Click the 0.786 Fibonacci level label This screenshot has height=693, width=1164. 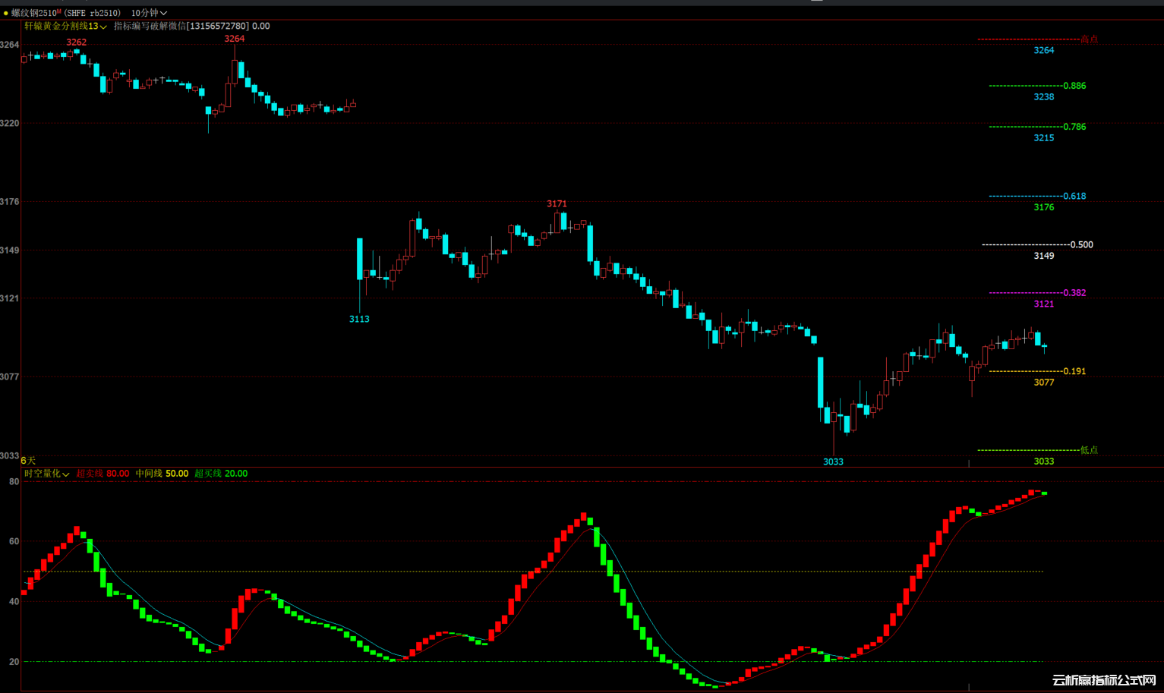point(1074,127)
